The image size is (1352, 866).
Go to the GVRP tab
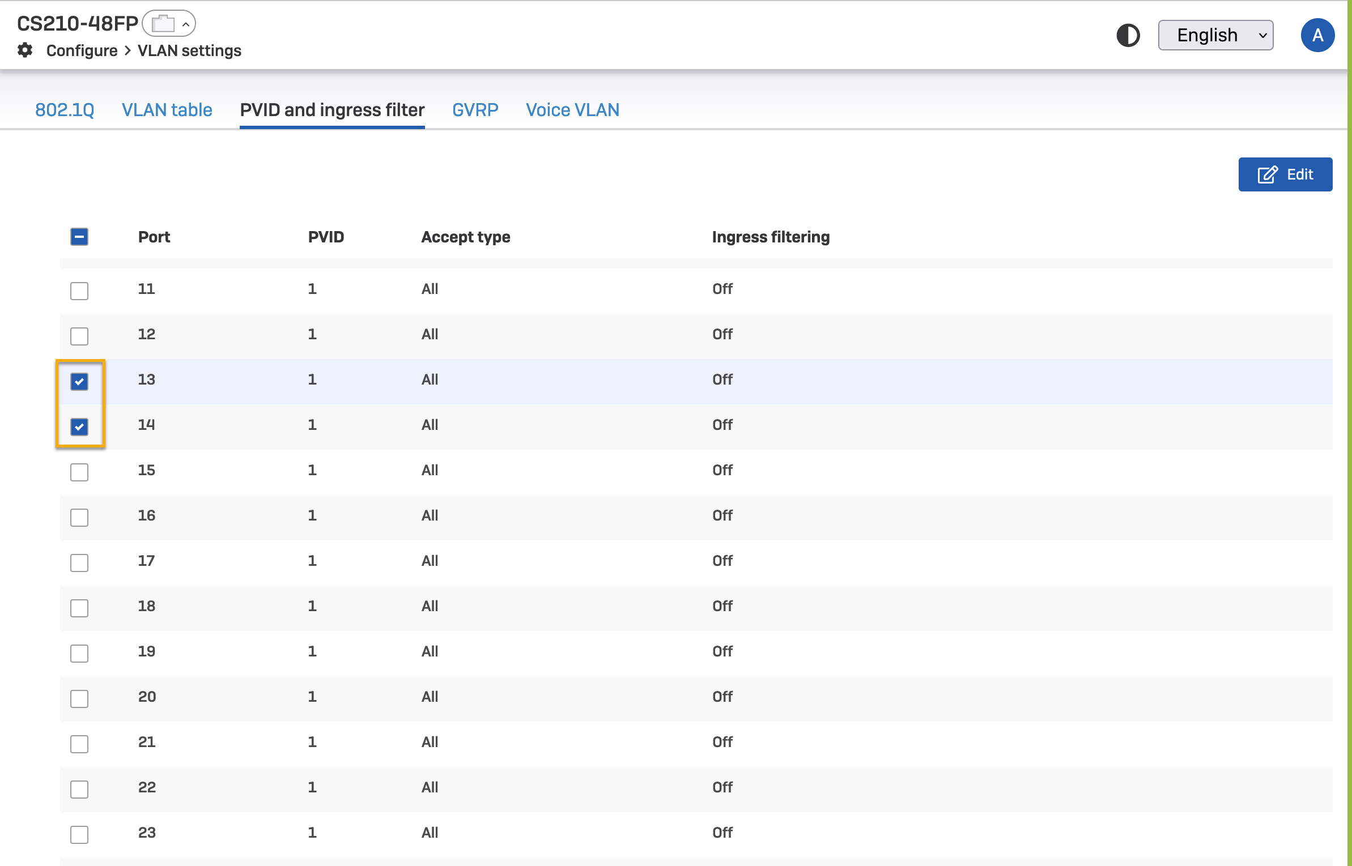coord(475,110)
